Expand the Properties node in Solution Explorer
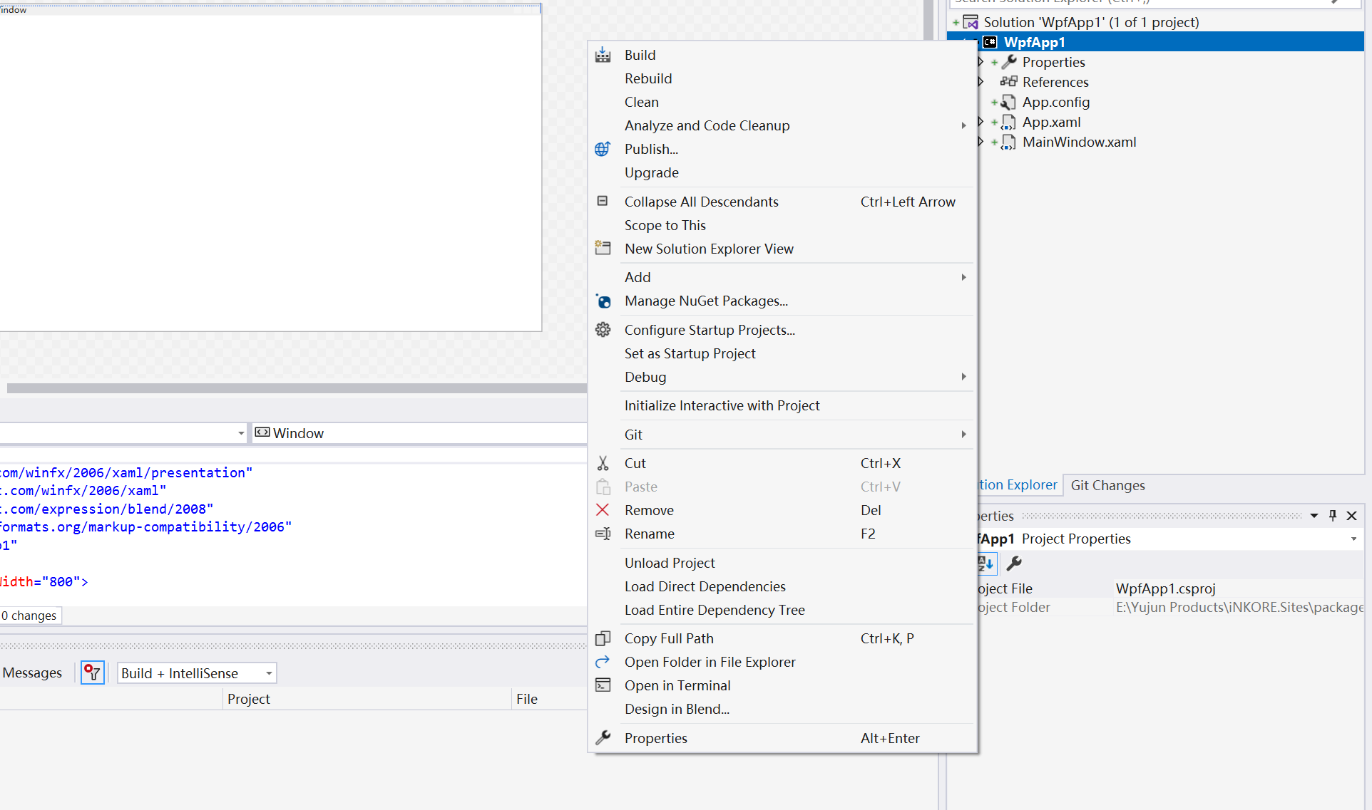 tap(981, 62)
